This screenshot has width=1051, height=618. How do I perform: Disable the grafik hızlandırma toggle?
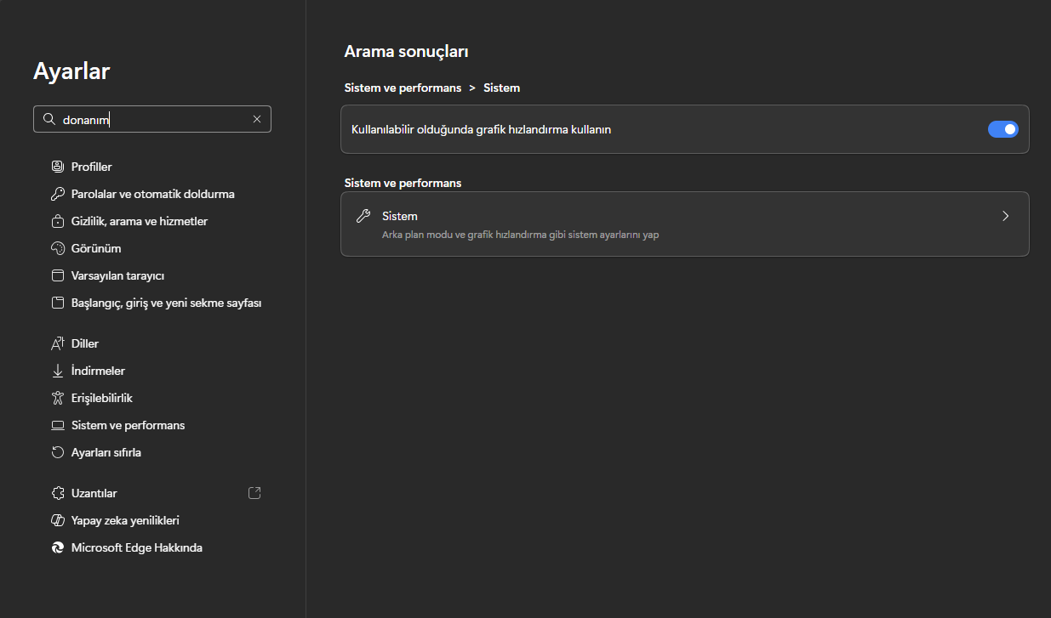1002,129
